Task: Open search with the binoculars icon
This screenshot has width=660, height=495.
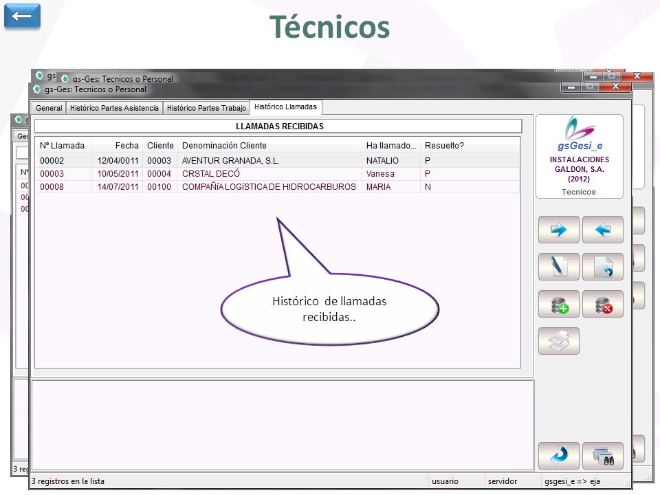Action: (x=603, y=455)
